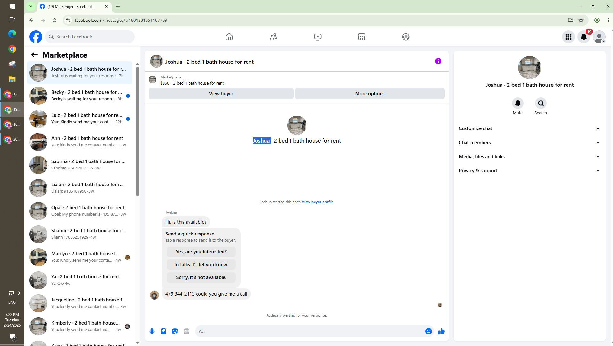Open the Friends icon in top navigation
This screenshot has height=346, width=613.
pos(273,37)
